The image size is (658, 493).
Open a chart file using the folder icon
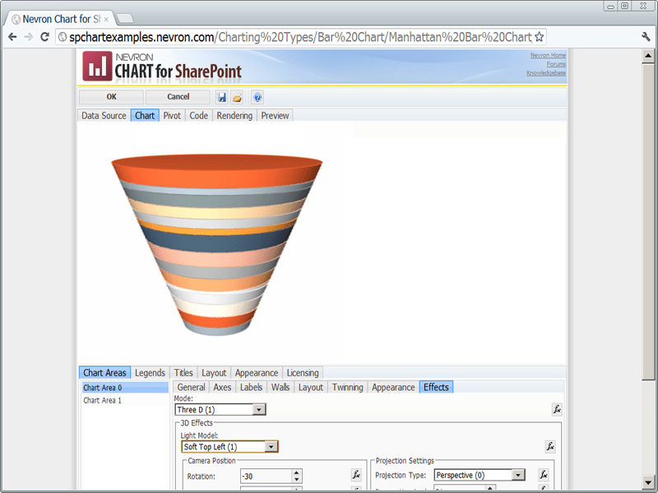pos(239,97)
